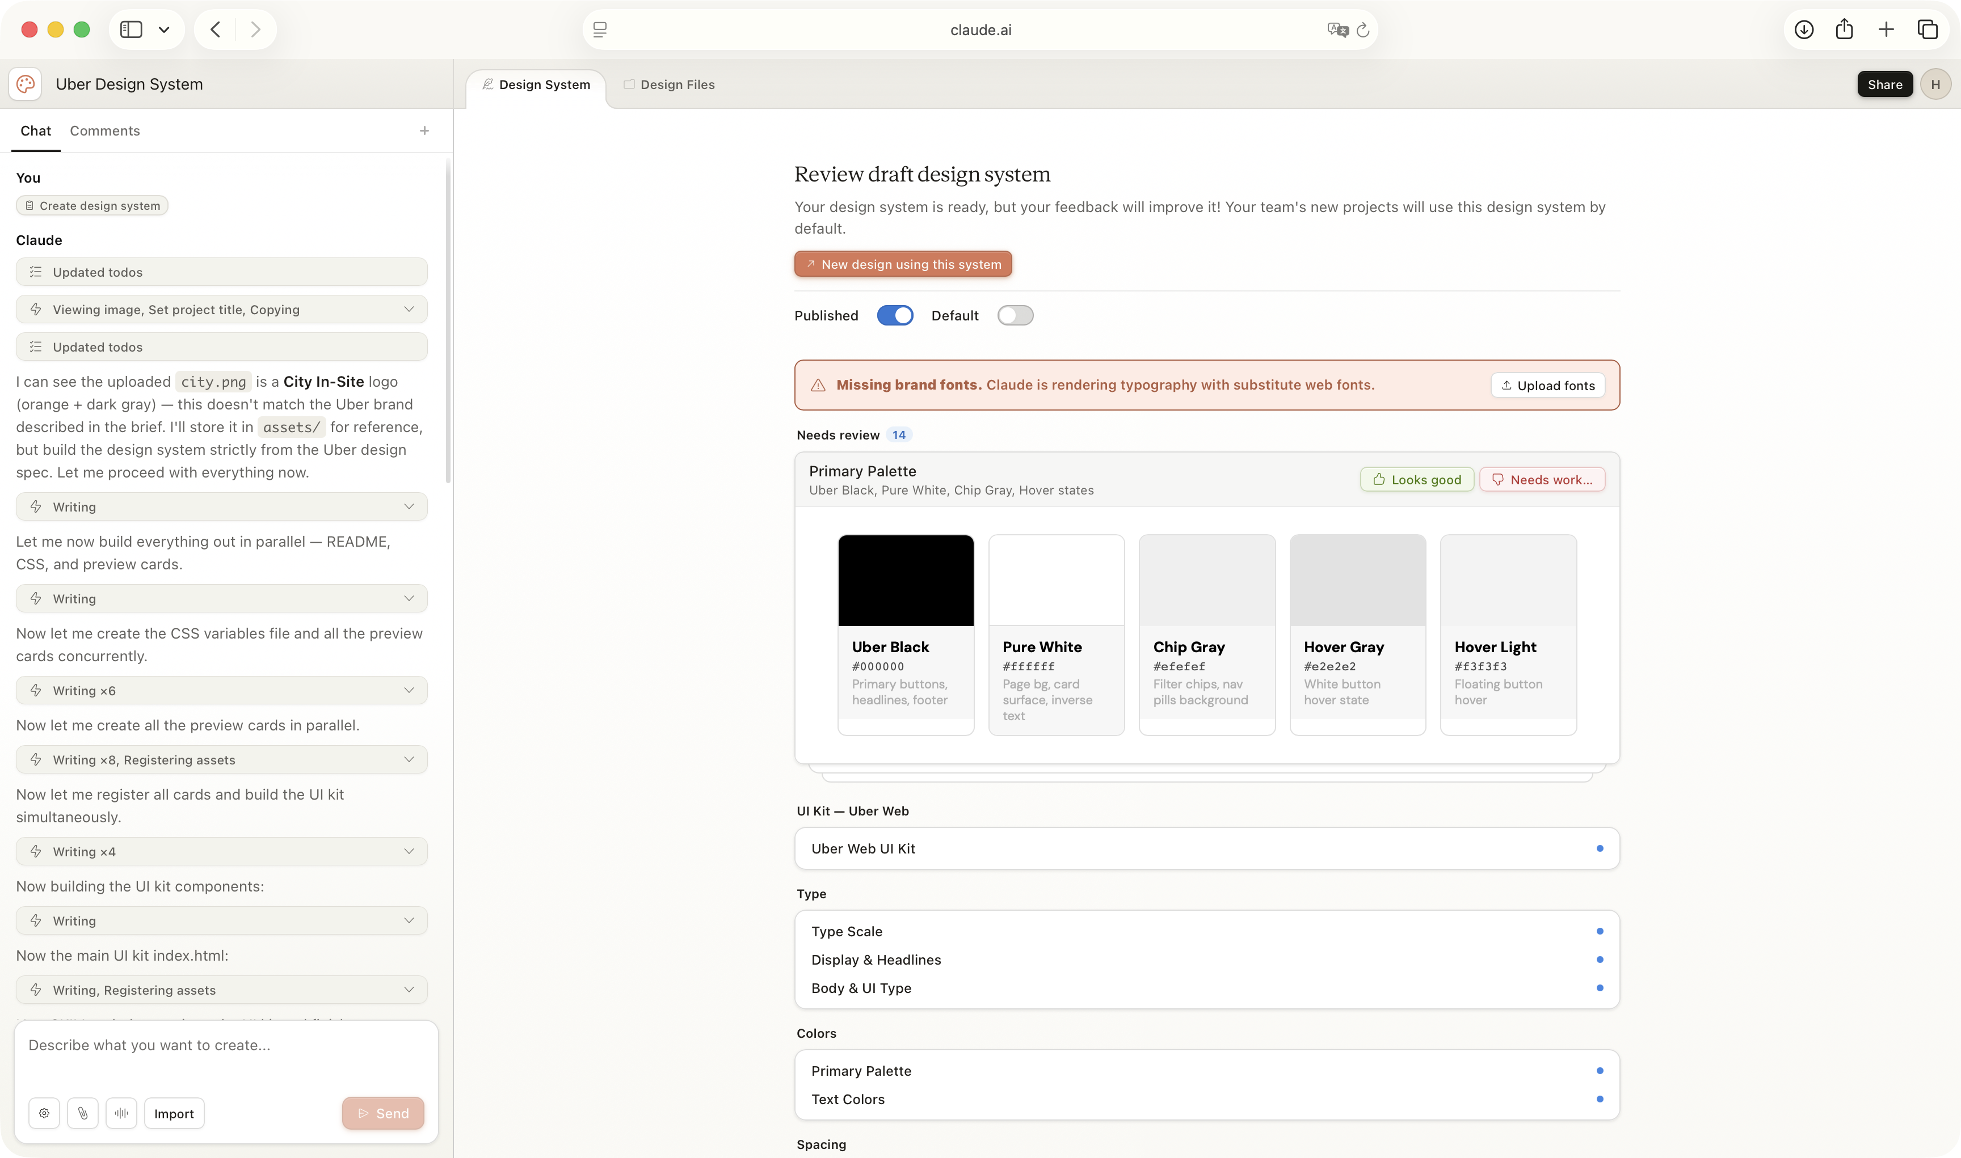Click the black Share button
The image size is (1961, 1158).
coord(1884,84)
